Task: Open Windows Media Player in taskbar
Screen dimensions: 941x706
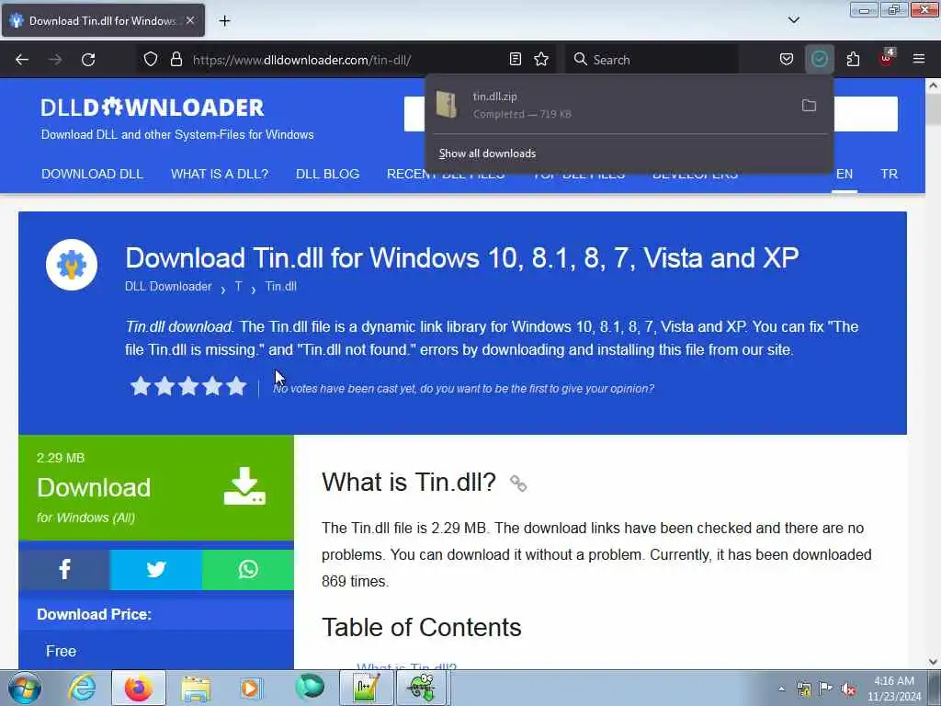Action: (x=251, y=688)
